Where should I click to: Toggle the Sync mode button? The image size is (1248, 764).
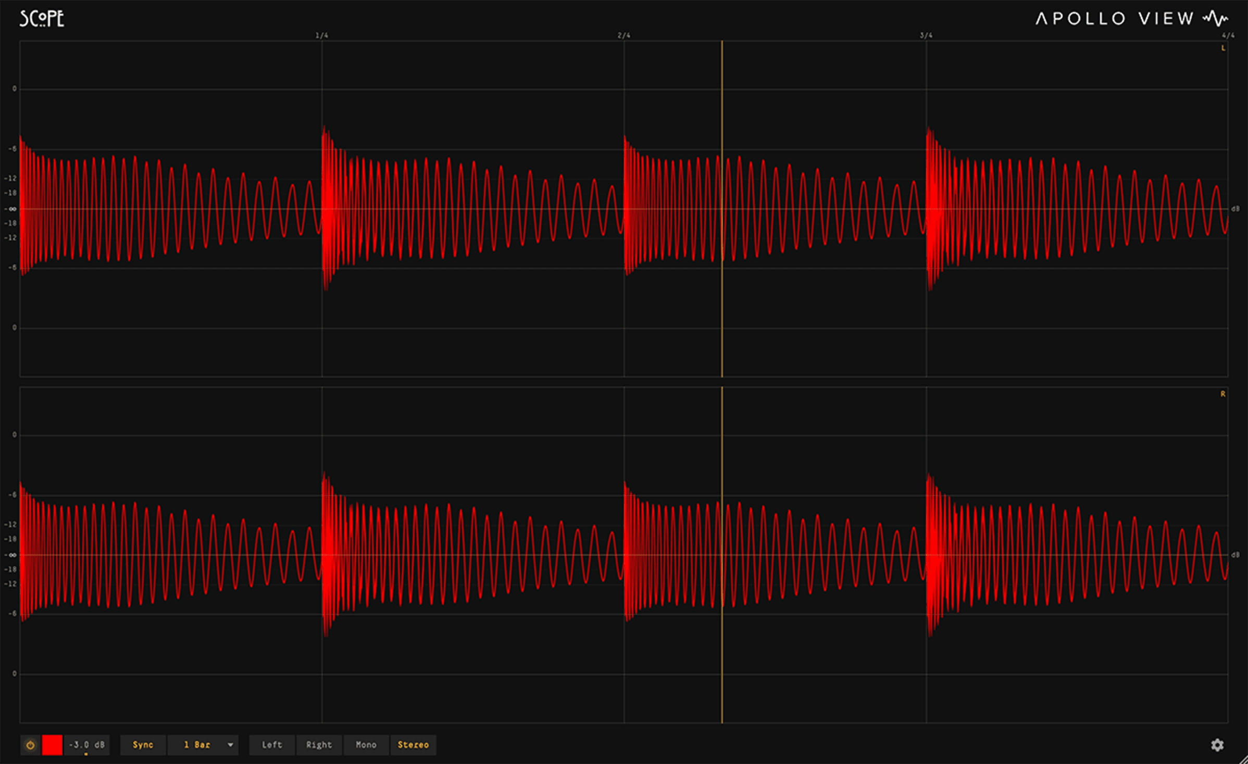[143, 745]
